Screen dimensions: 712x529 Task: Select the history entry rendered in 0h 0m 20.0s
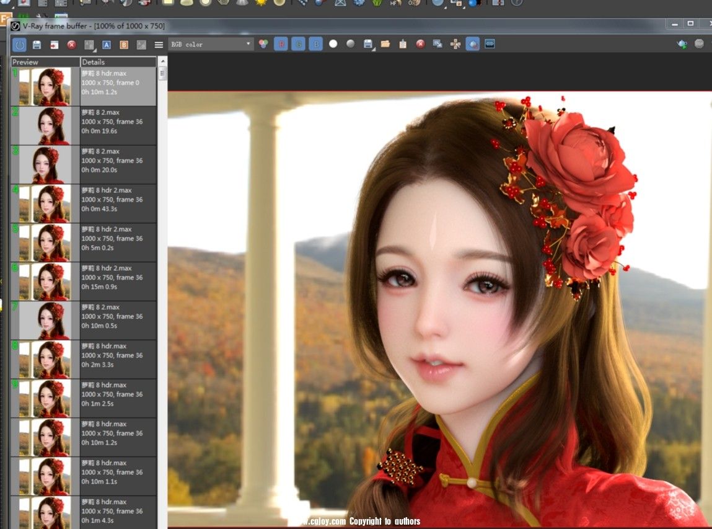(x=84, y=165)
